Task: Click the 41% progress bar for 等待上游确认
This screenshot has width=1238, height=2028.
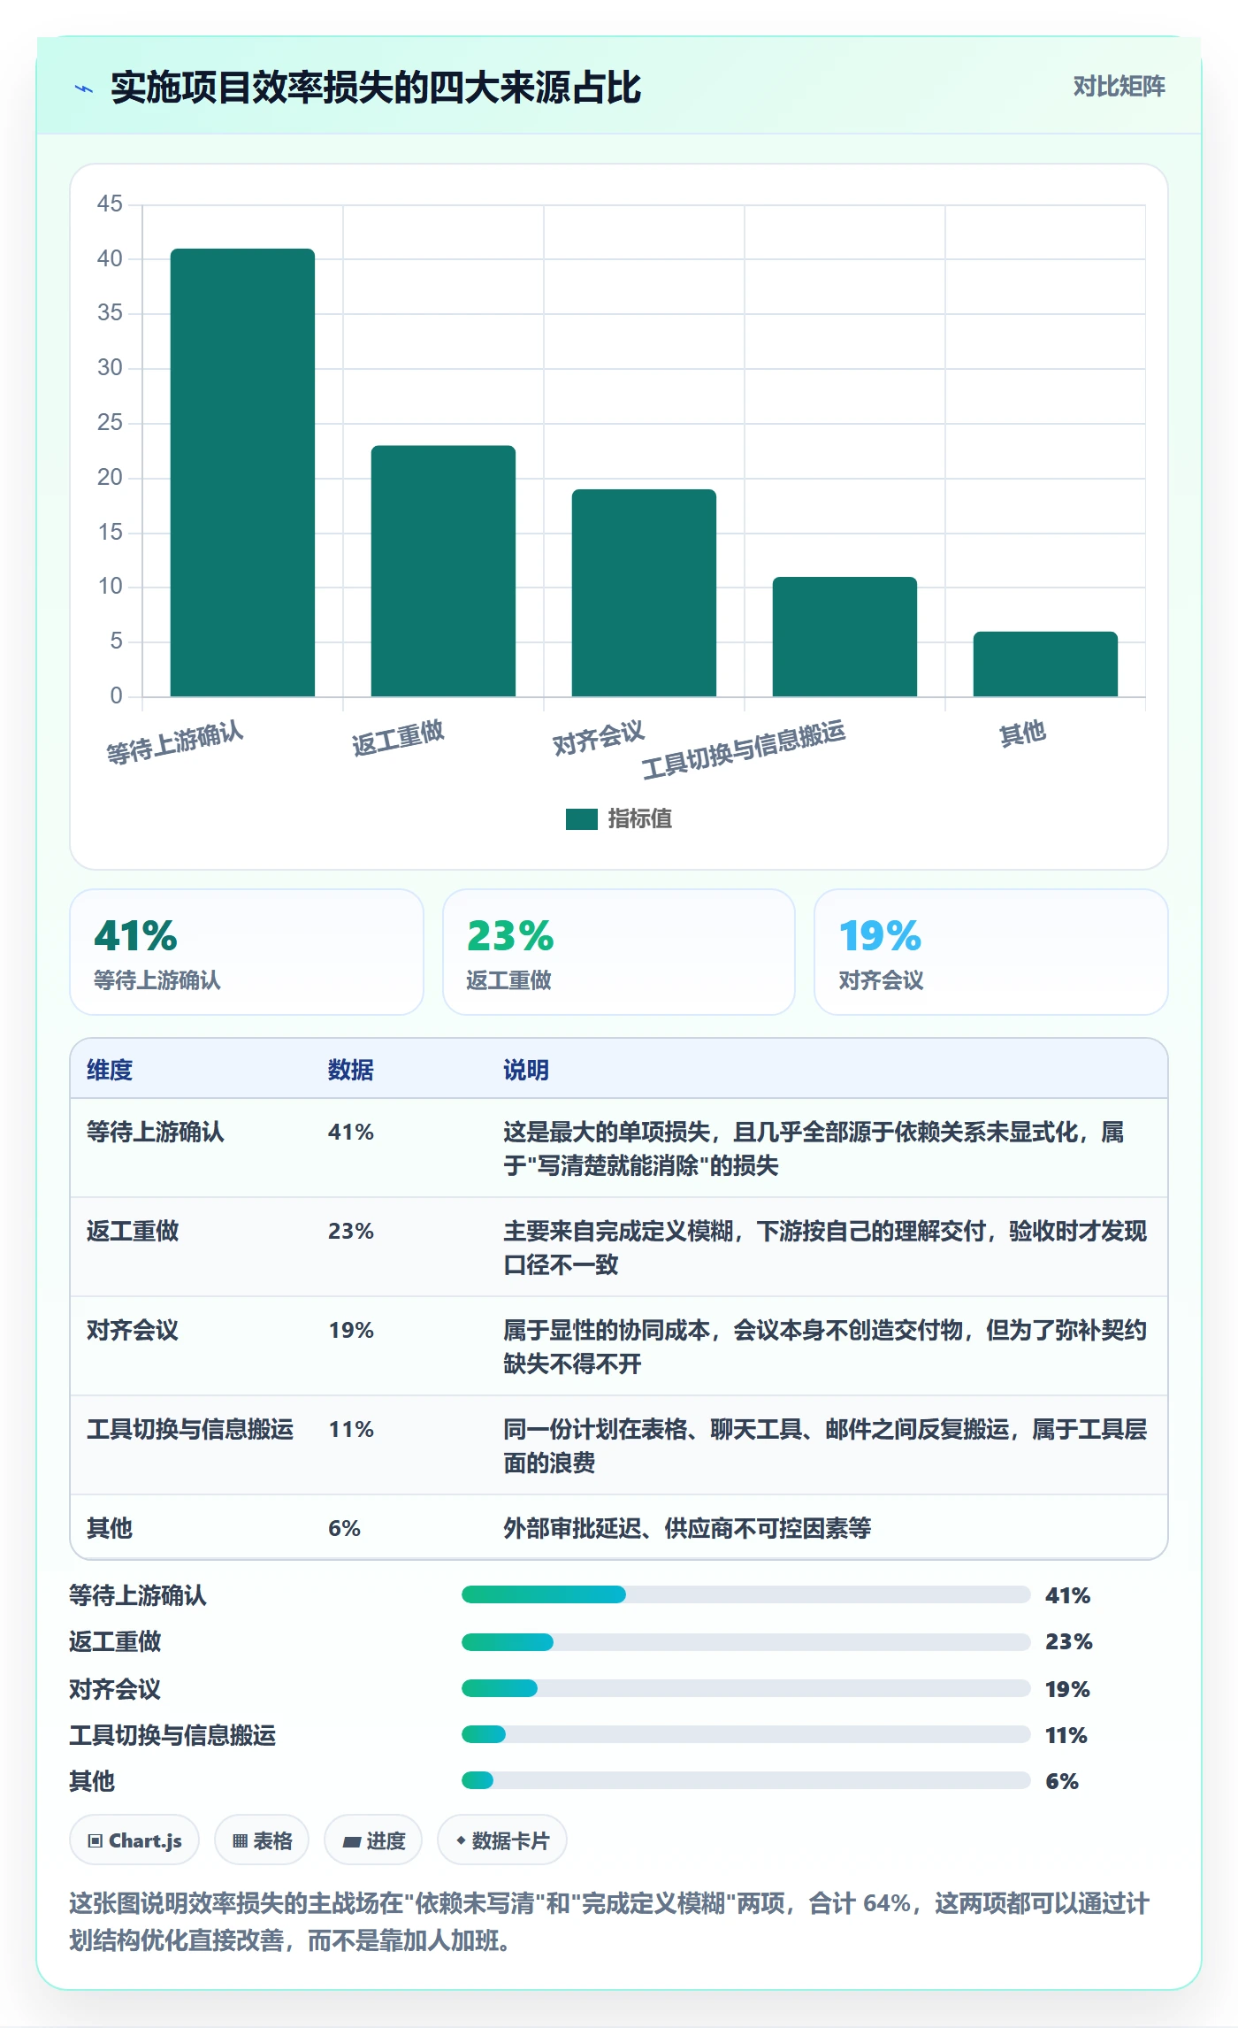Action: tap(746, 1594)
